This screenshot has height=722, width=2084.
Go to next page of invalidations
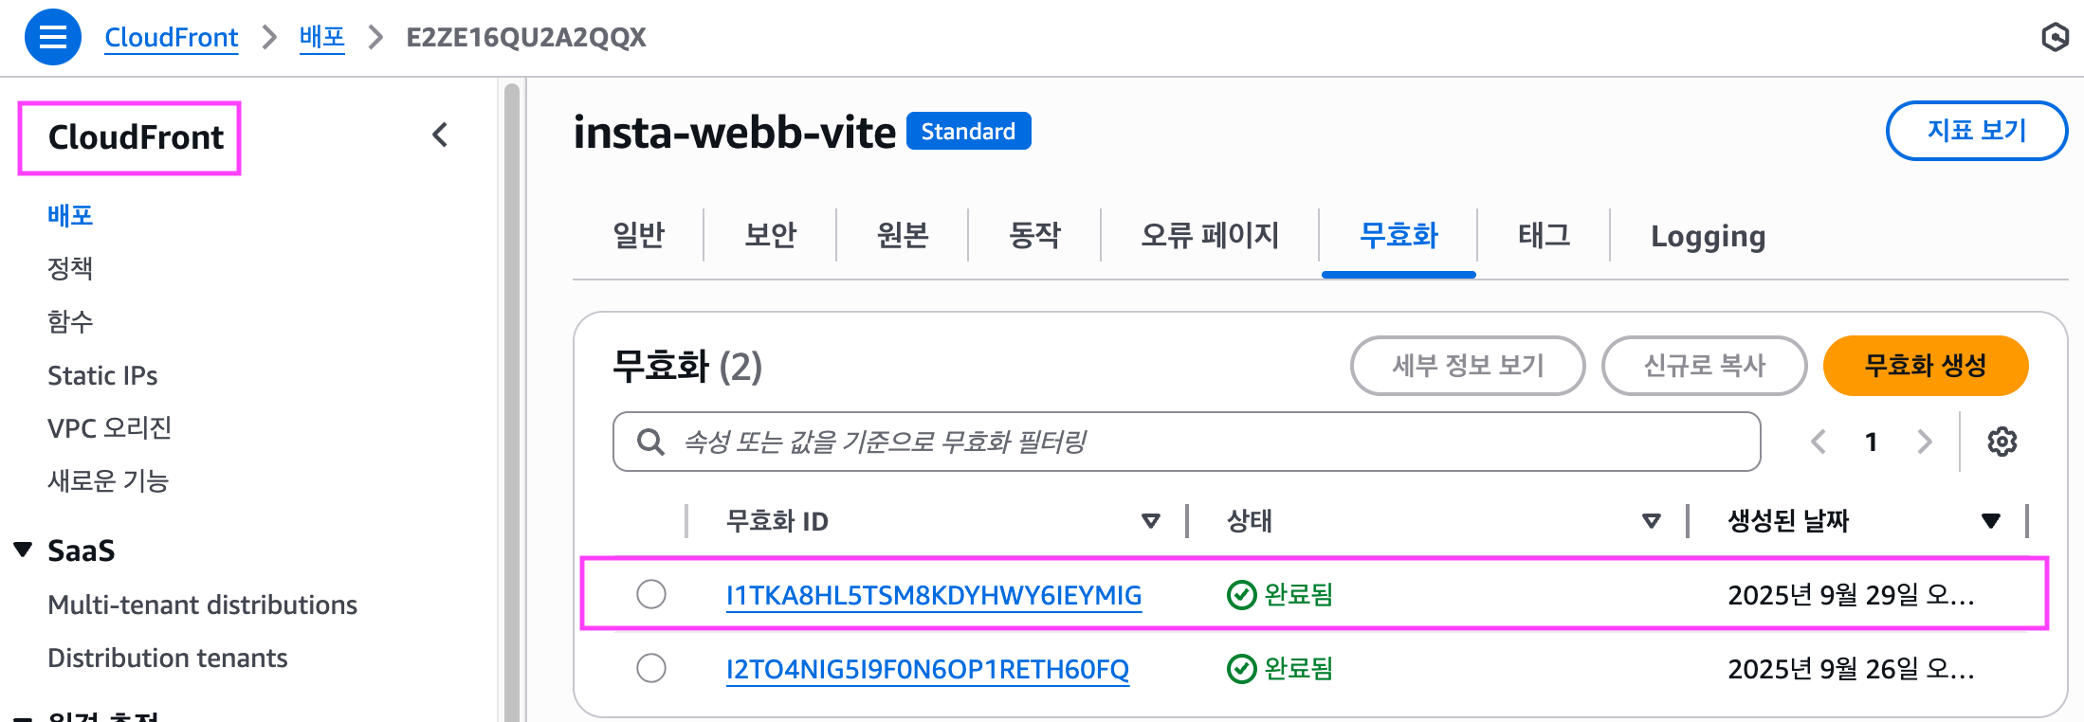(1924, 442)
